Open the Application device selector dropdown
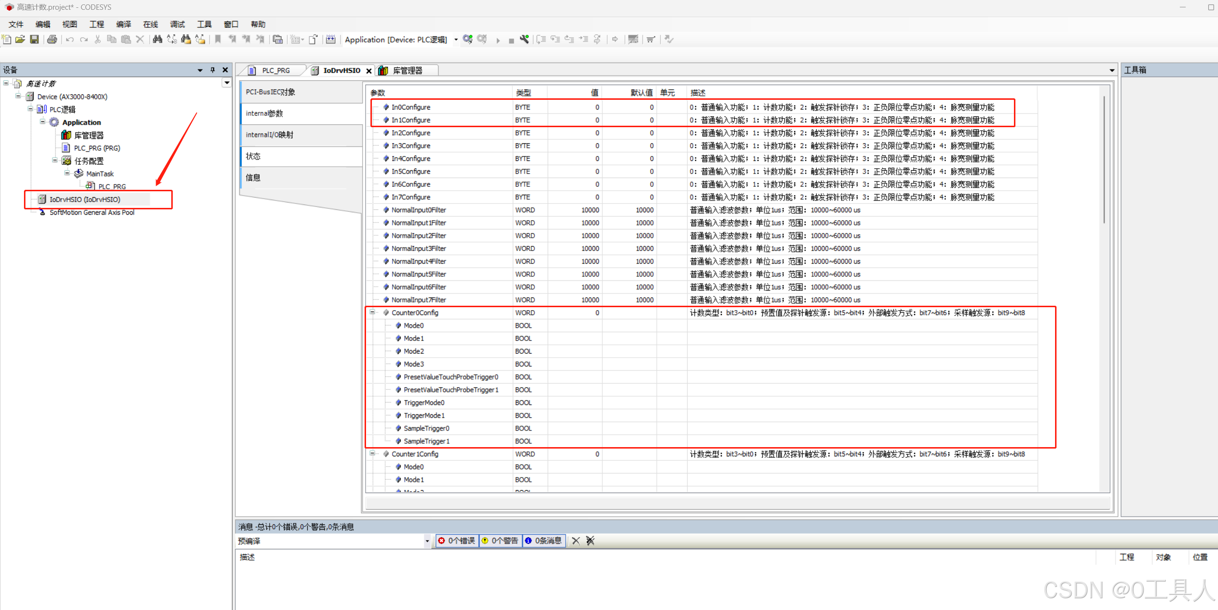The height and width of the screenshot is (610, 1218). point(456,40)
